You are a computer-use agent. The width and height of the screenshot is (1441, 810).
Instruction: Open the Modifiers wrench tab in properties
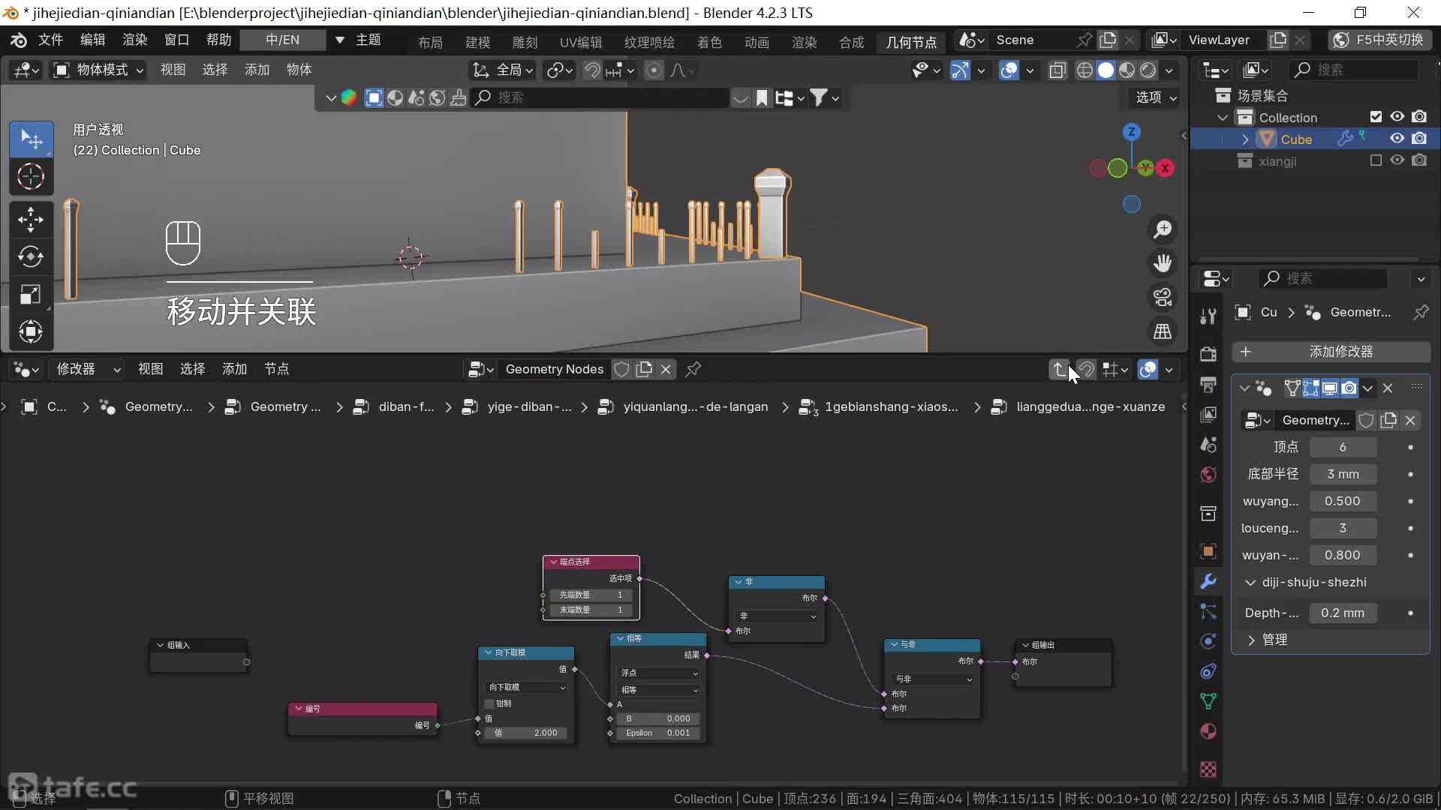pos(1208,581)
